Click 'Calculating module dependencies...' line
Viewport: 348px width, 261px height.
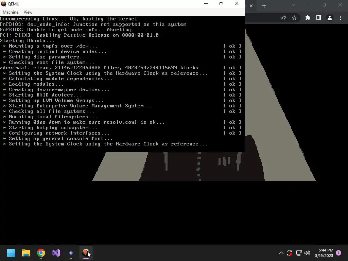coord(58,79)
